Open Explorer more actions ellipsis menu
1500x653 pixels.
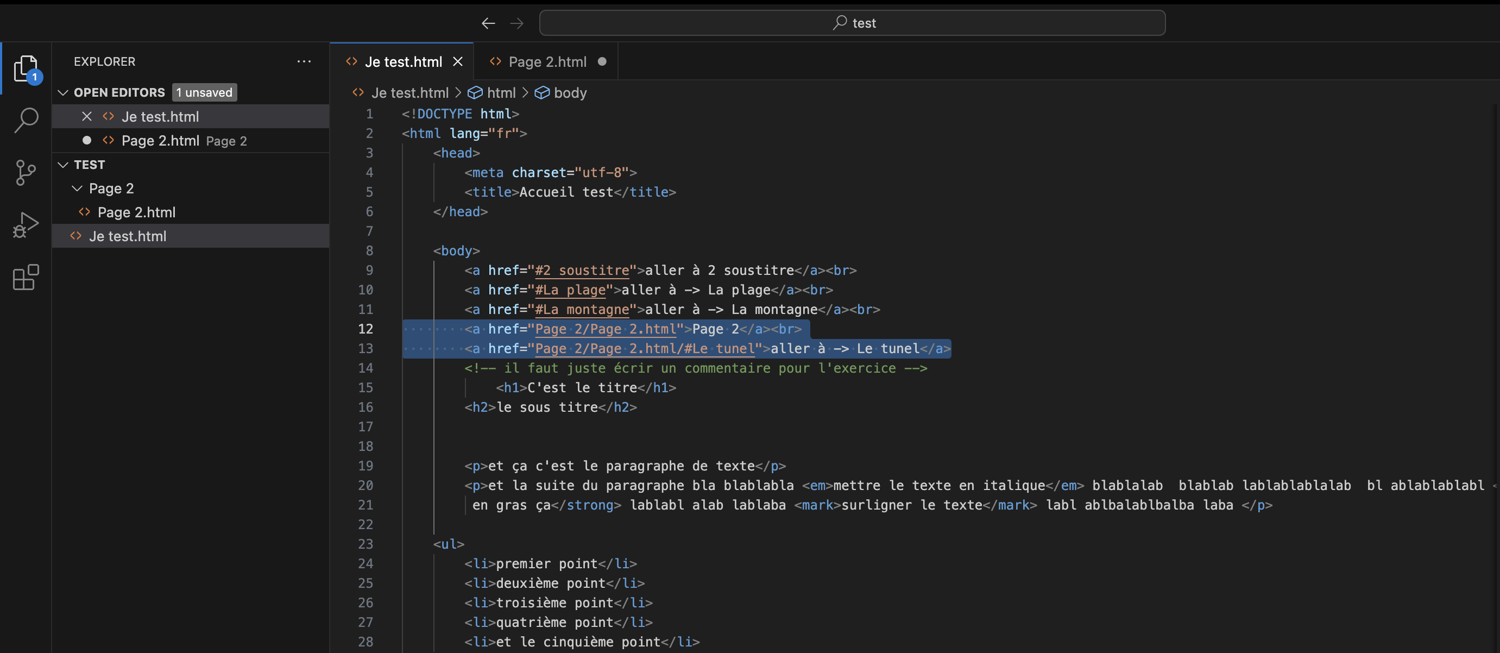point(304,61)
